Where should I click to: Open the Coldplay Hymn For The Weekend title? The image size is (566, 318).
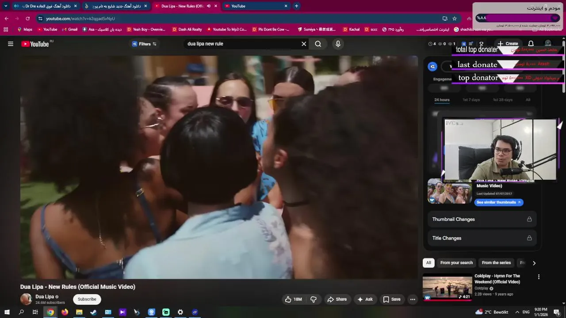(497, 279)
